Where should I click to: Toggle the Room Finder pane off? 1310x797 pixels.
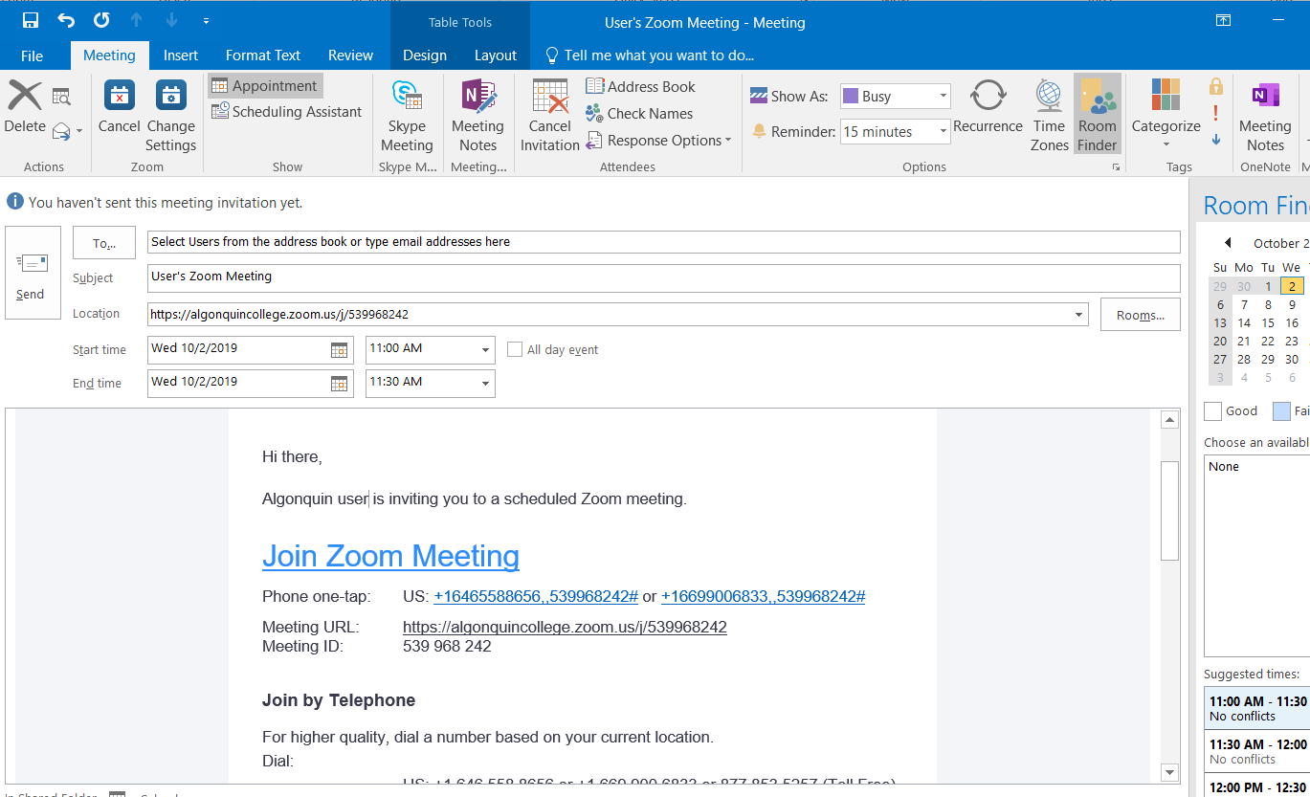point(1097,113)
